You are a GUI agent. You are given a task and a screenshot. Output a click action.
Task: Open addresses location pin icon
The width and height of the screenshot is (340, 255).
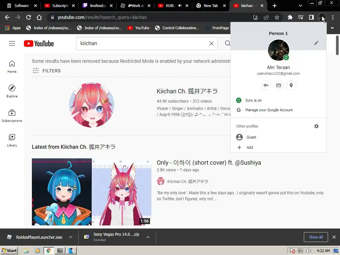click(x=291, y=85)
